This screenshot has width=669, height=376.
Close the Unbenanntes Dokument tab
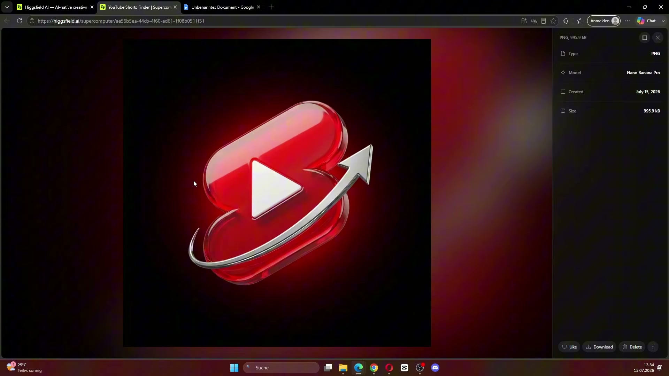(259, 7)
